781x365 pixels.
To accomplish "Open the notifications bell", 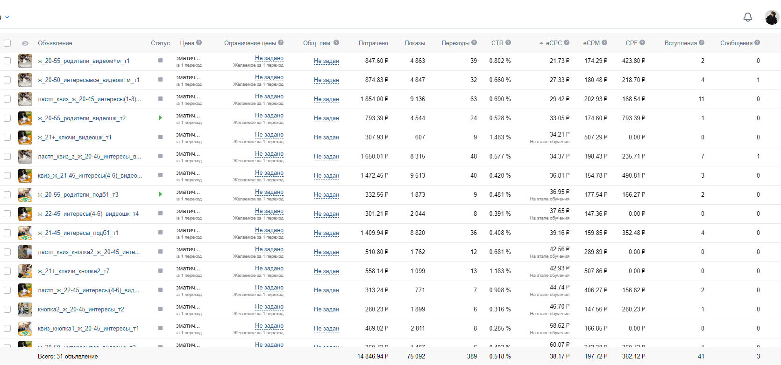I will (748, 17).
